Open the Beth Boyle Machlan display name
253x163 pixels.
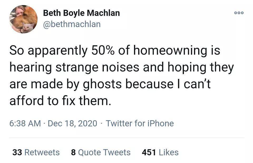81,13
